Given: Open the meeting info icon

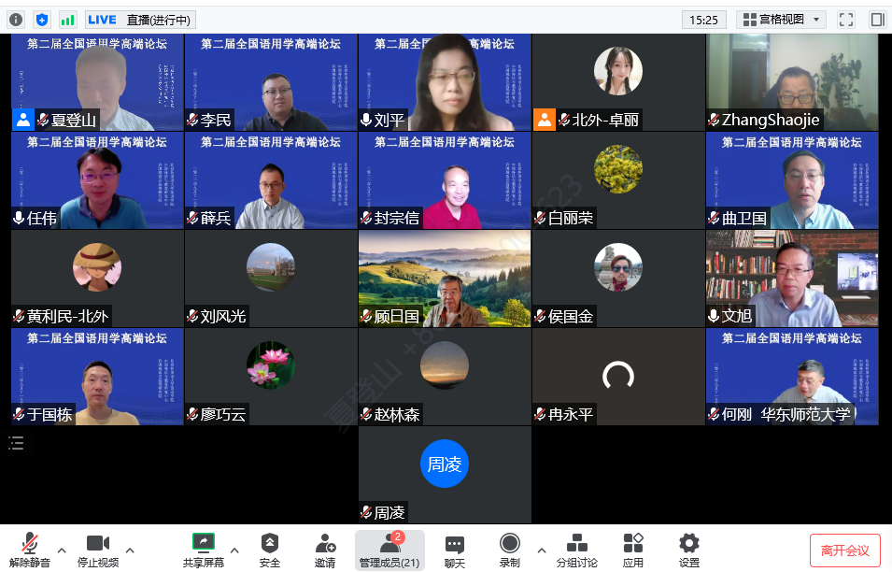Looking at the screenshot, I should [16, 20].
